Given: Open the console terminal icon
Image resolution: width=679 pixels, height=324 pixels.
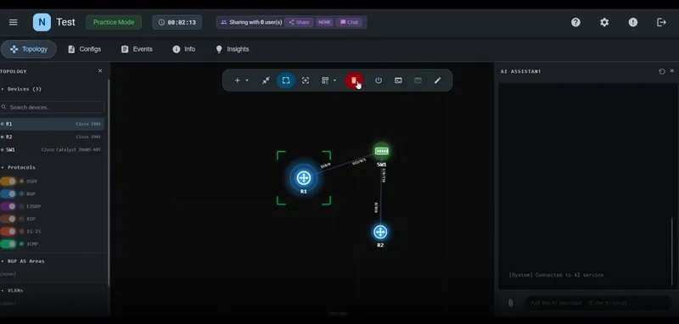Looking at the screenshot, I should (398, 81).
